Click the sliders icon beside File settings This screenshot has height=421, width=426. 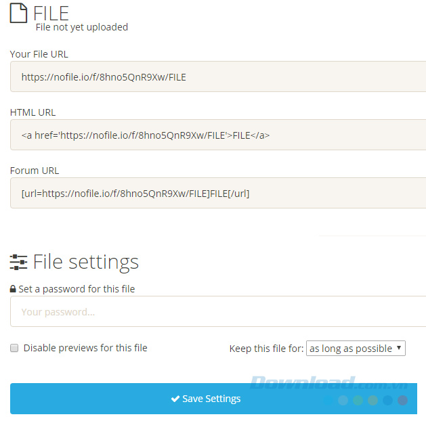(18, 262)
